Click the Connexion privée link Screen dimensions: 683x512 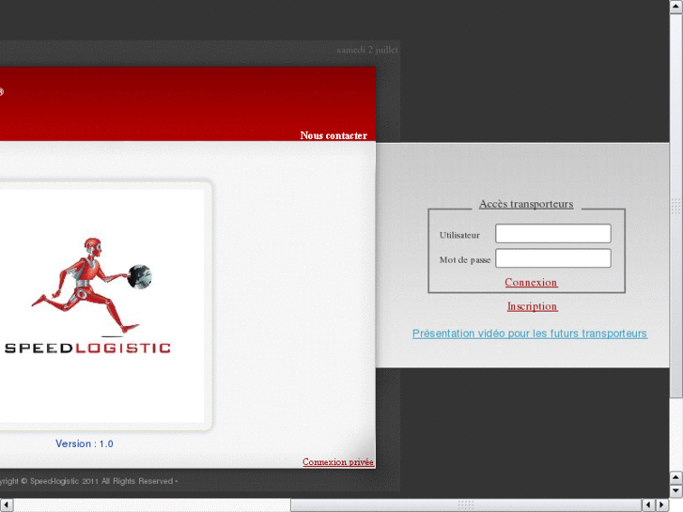coord(338,462)
